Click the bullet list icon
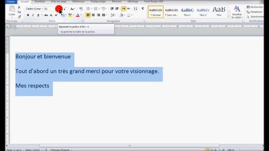Screen dimensions: 269x151 (x=88, y=9)
